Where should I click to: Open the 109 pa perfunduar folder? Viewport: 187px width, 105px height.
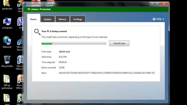point(7,82)
